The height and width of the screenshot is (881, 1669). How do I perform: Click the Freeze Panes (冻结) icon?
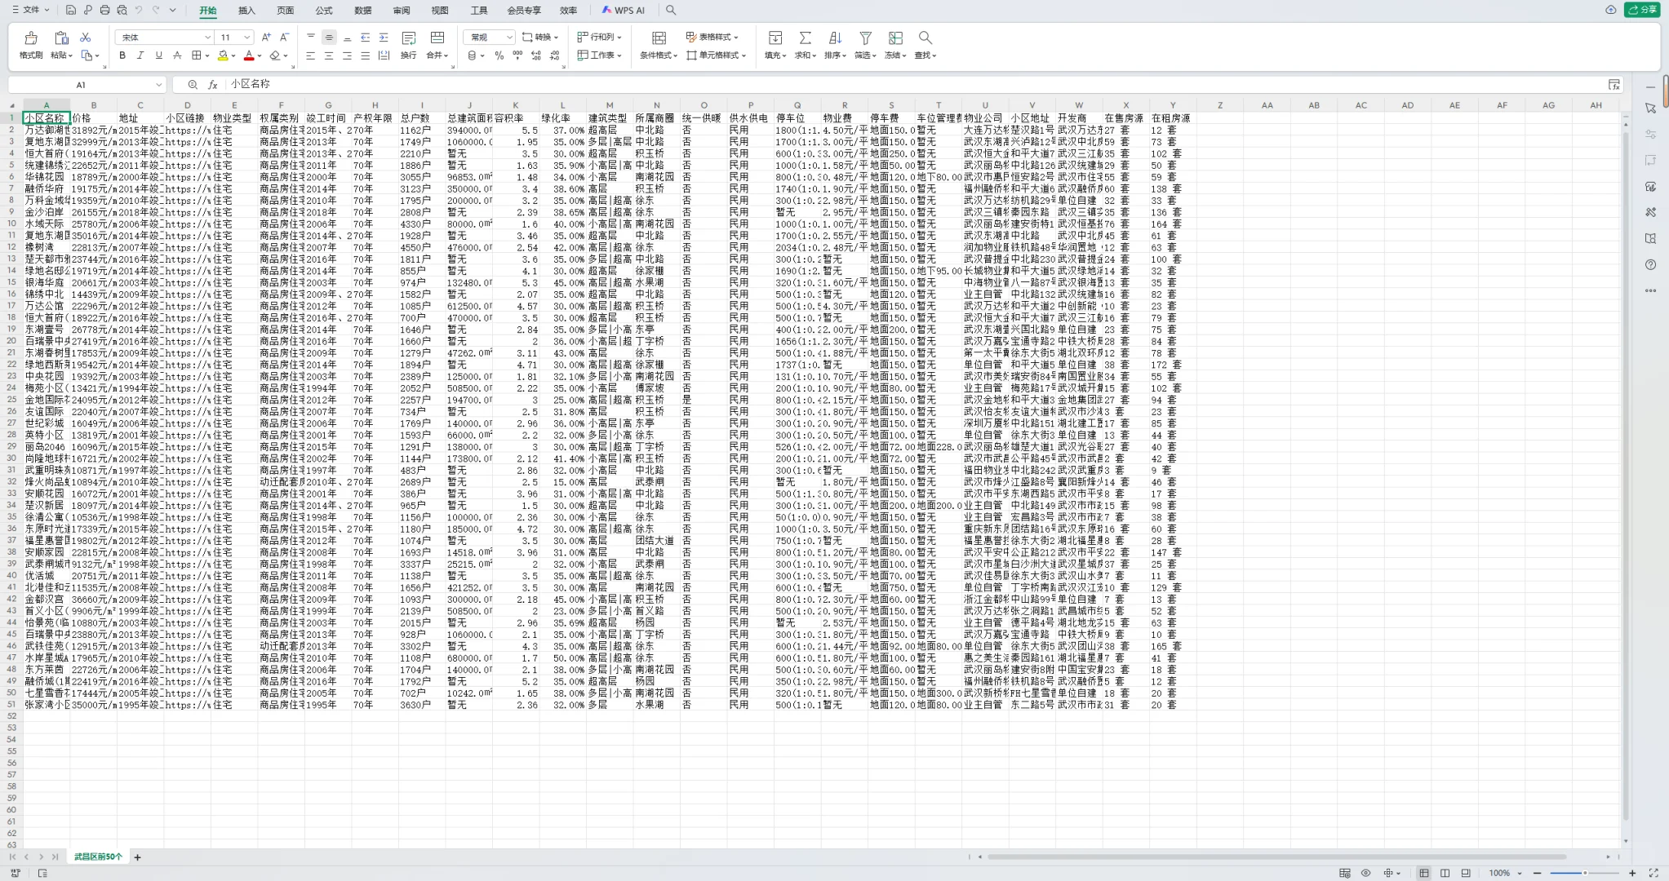tap(895, 38)
